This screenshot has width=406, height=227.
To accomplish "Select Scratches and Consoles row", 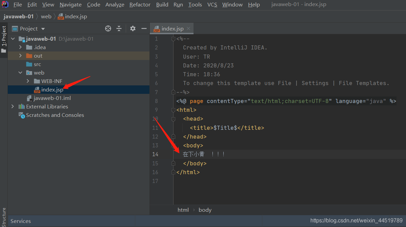I will pos(79,115).
